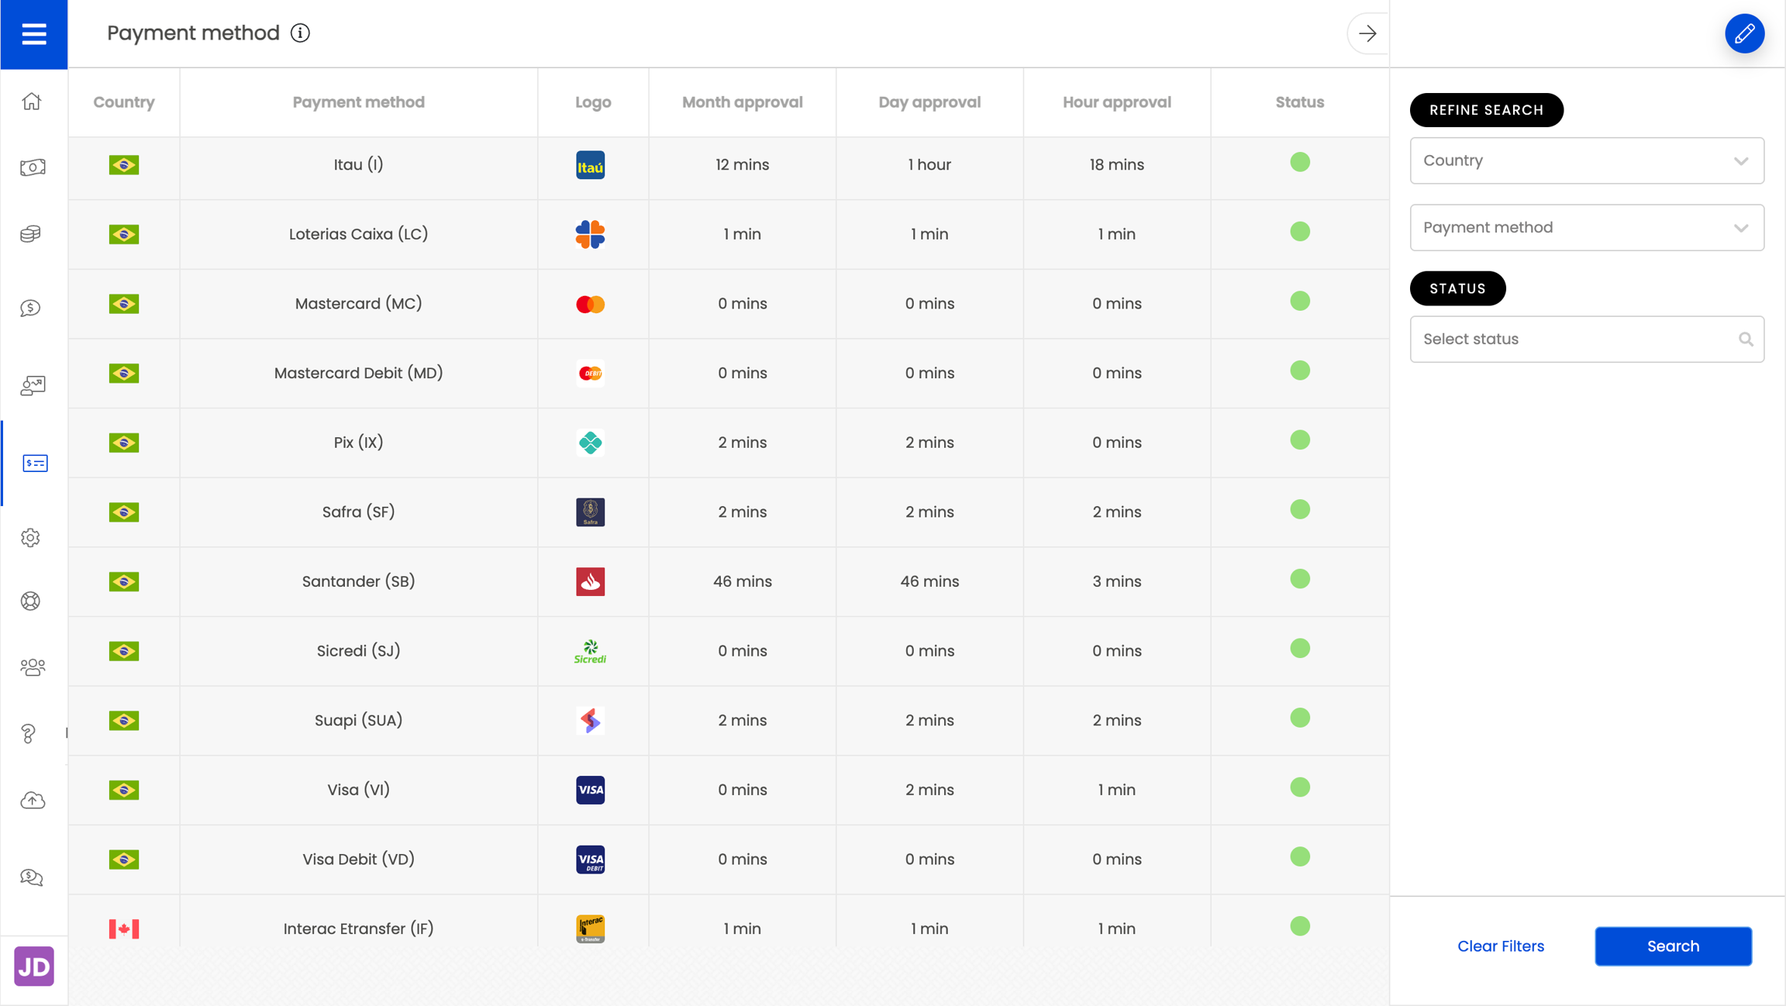Viewport: 1786px width, 1006px height.
Task: Toggle the status dot for Visa (VI)
Action: pos(1299,787)
